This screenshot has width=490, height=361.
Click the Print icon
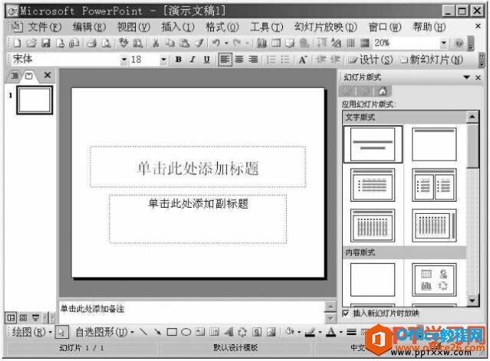coord(91,43)
